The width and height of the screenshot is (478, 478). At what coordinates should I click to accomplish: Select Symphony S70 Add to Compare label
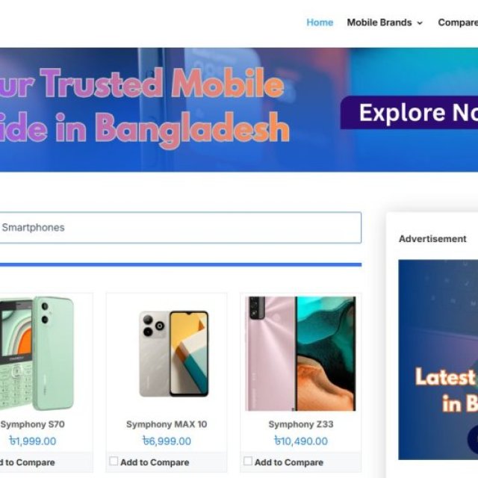28,462
